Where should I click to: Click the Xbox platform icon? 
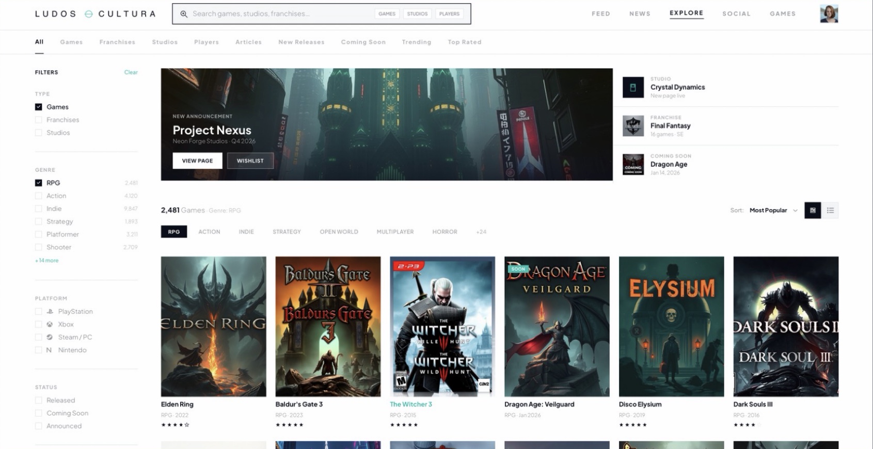click(x=50, y=325)
